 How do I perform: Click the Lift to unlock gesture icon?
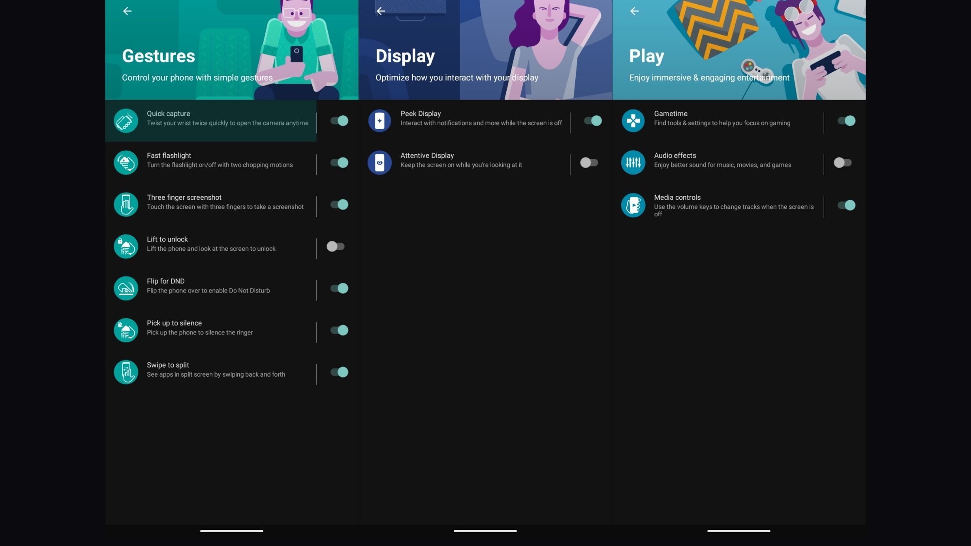(x=126, y=246)
